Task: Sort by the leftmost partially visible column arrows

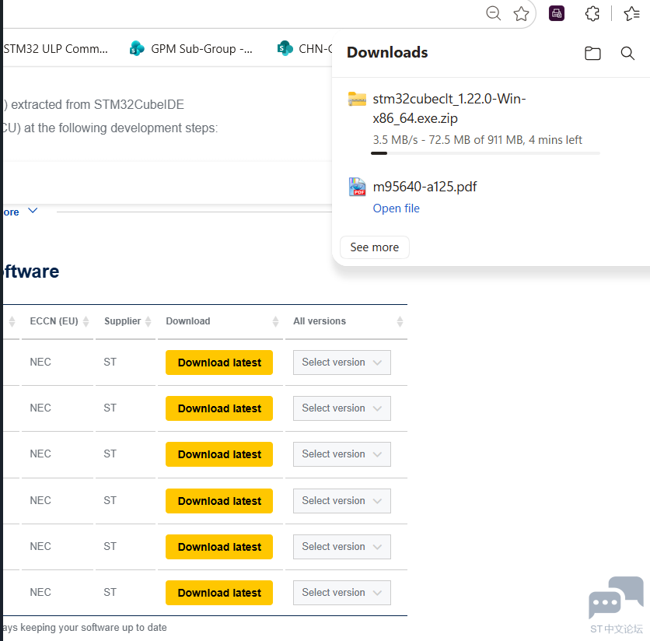Action: coord(12,321)
